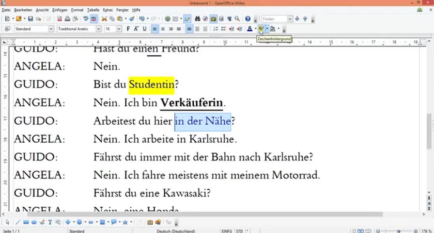Apply the Font Color A icon

pos(249,29)
